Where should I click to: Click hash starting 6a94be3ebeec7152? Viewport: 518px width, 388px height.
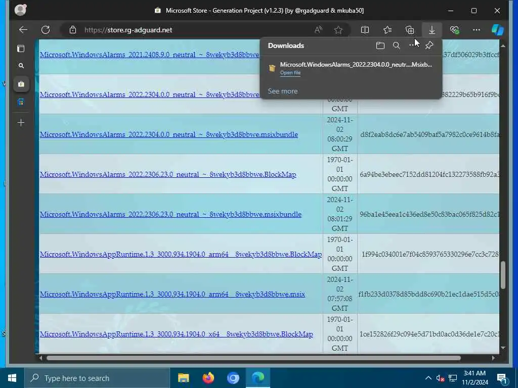[429, 174]
